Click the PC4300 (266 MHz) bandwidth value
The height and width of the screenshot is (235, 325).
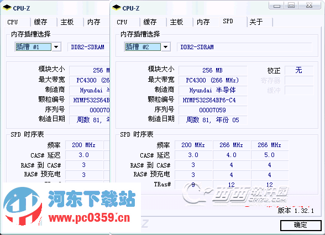pos(213,80)
